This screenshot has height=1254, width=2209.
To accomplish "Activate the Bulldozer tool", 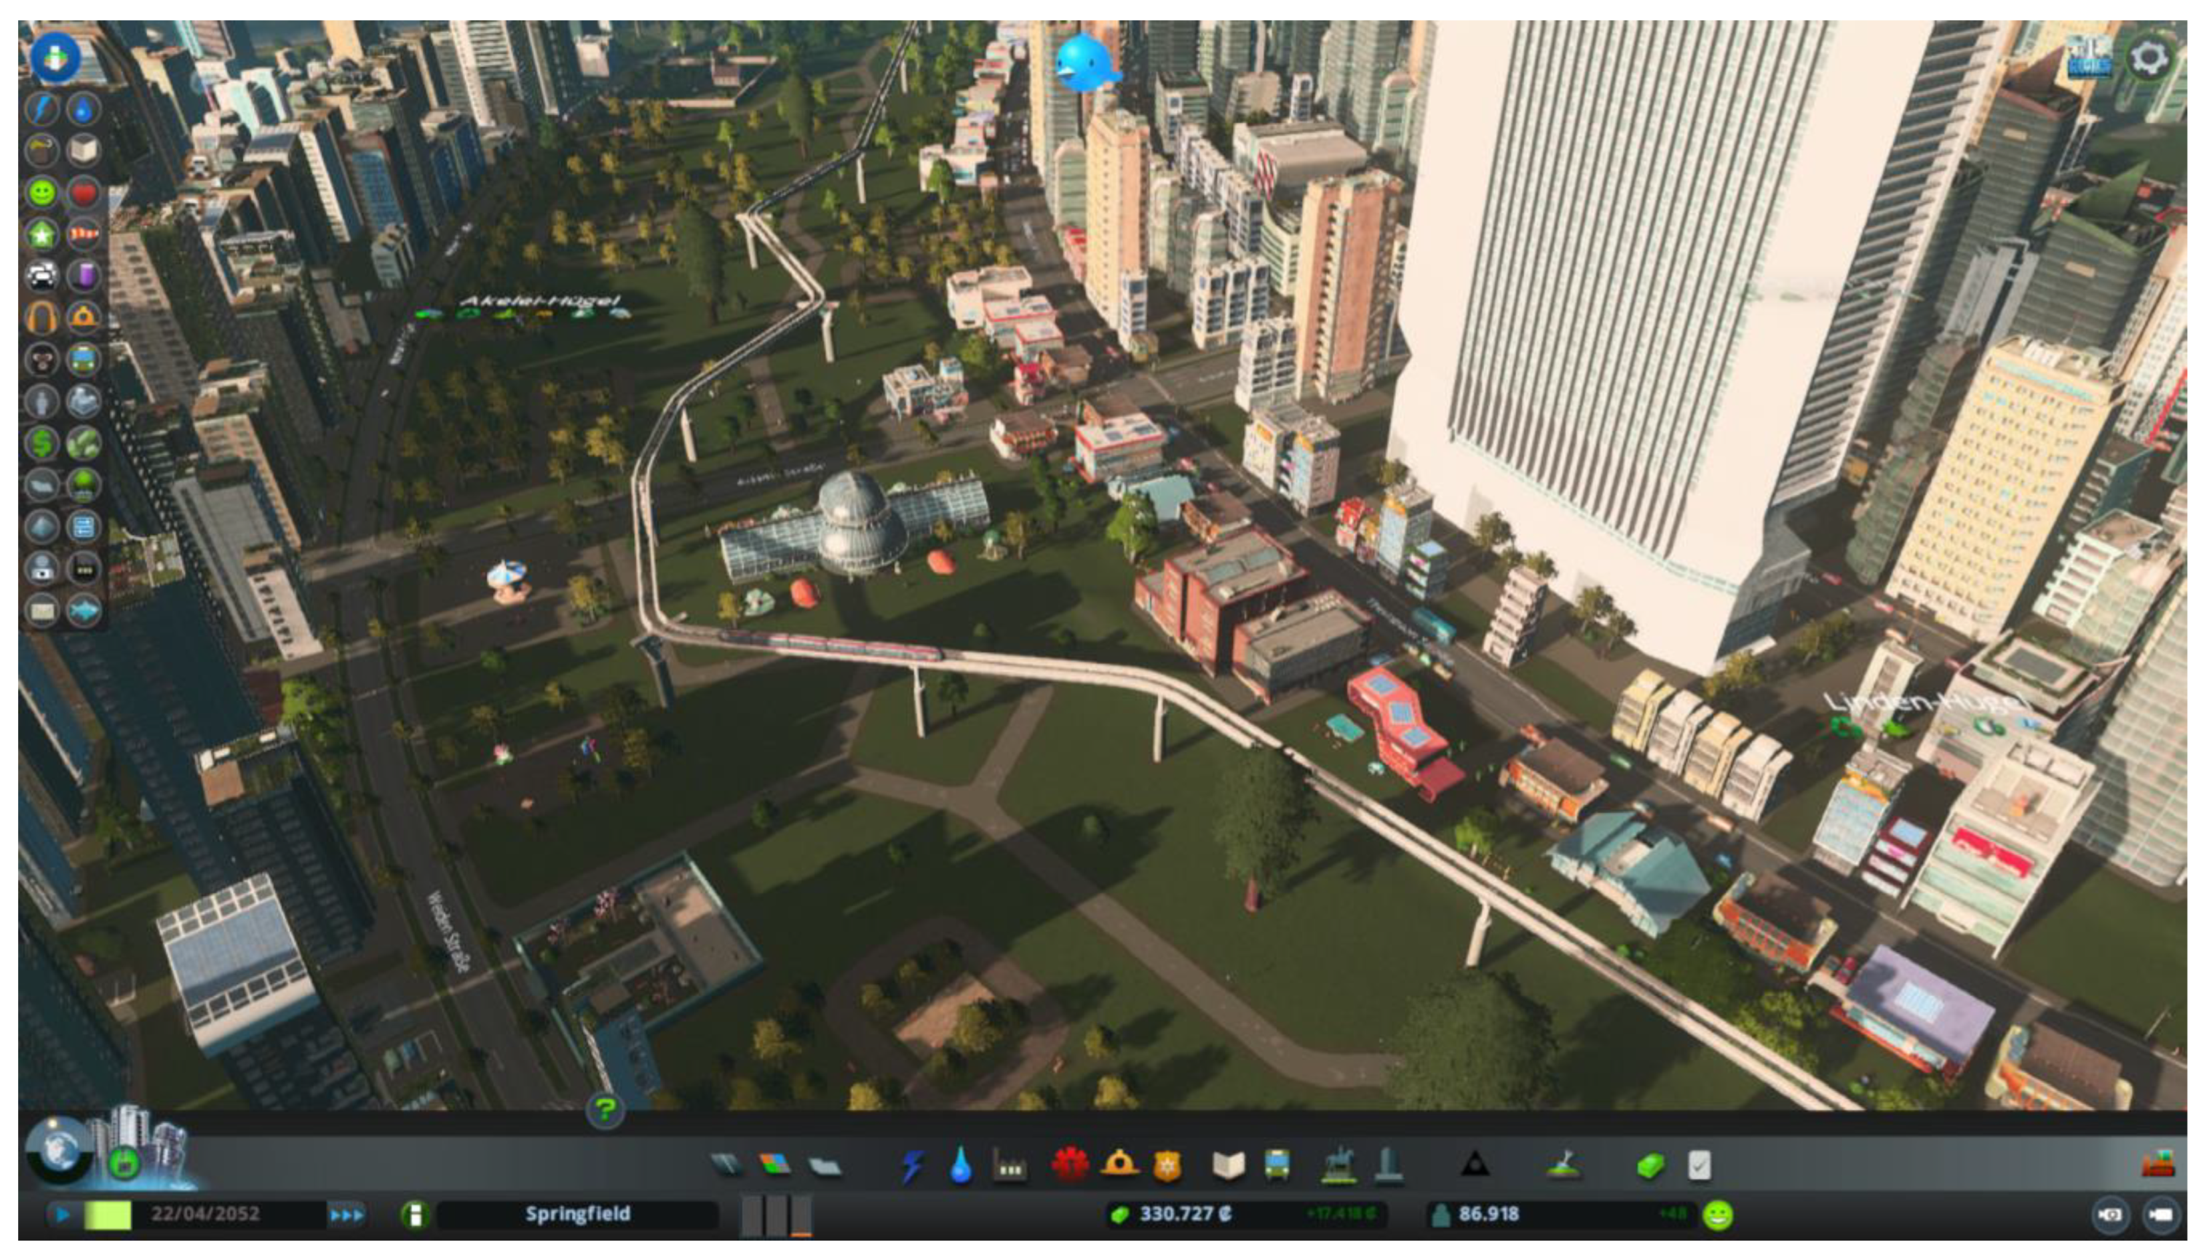I will 2158,1165.
